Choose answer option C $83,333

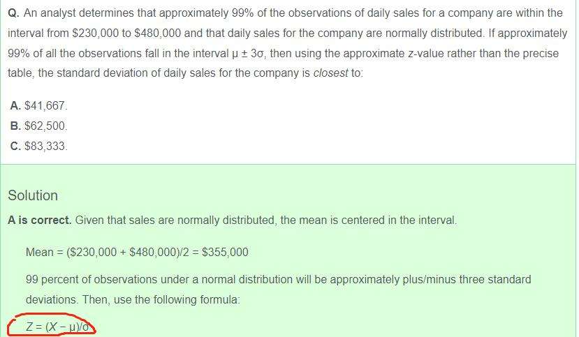coord(39,146)
